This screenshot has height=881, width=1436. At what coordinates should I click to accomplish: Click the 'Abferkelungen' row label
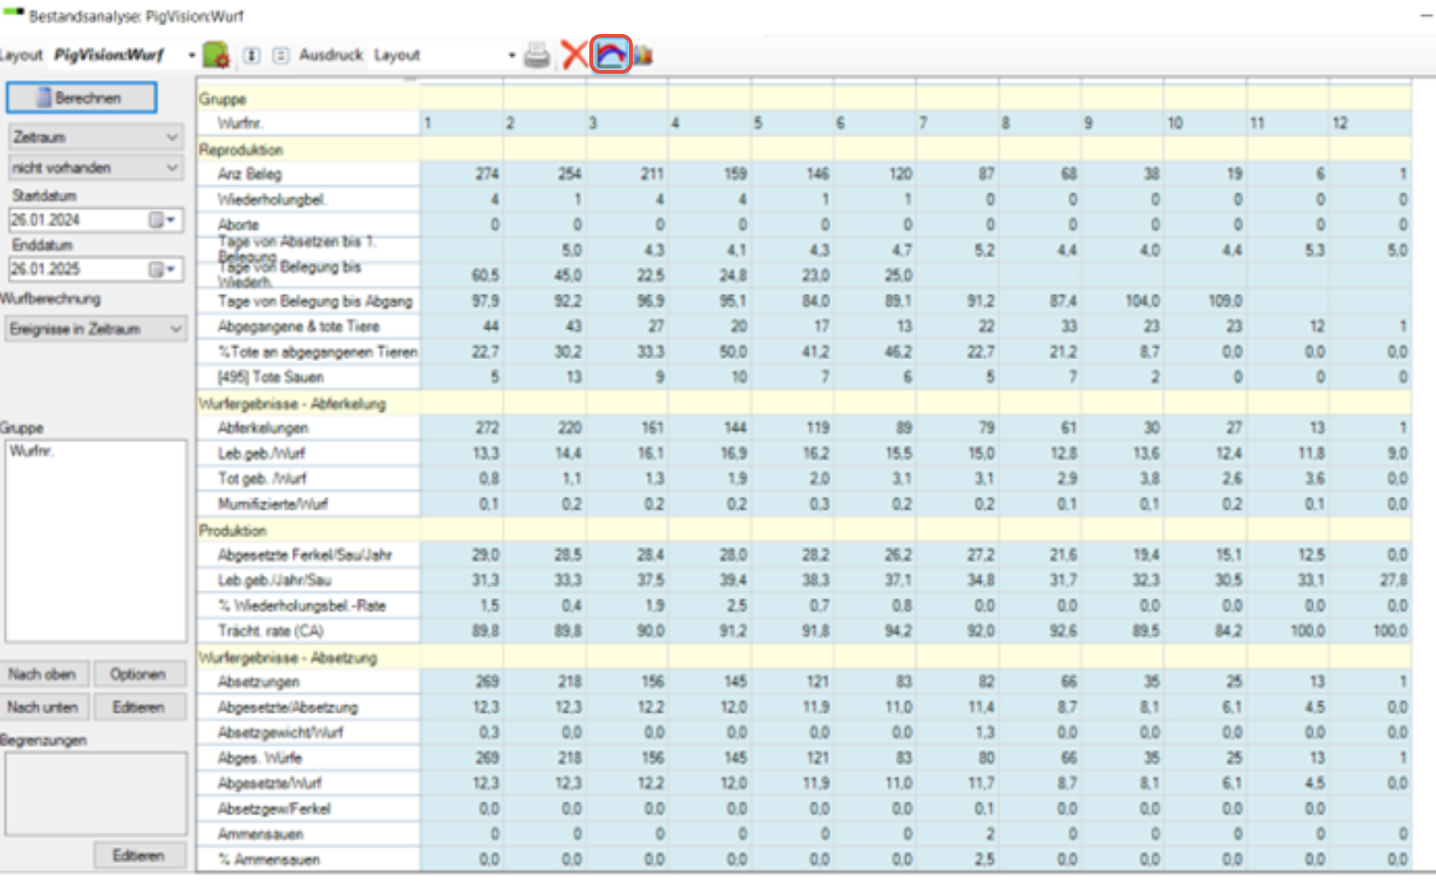click(x=263, y=428)
